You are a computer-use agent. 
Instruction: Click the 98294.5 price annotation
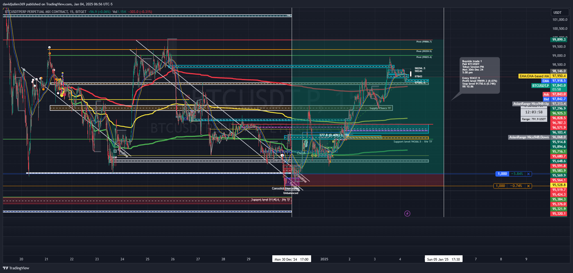click(x=420, y=68)
